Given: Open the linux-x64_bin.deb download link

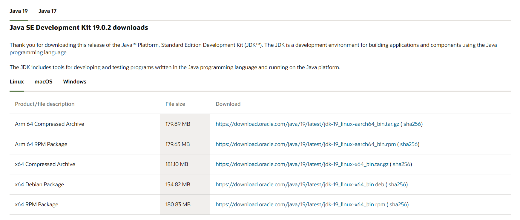Looking at the screenshot, I should (300, 185).
